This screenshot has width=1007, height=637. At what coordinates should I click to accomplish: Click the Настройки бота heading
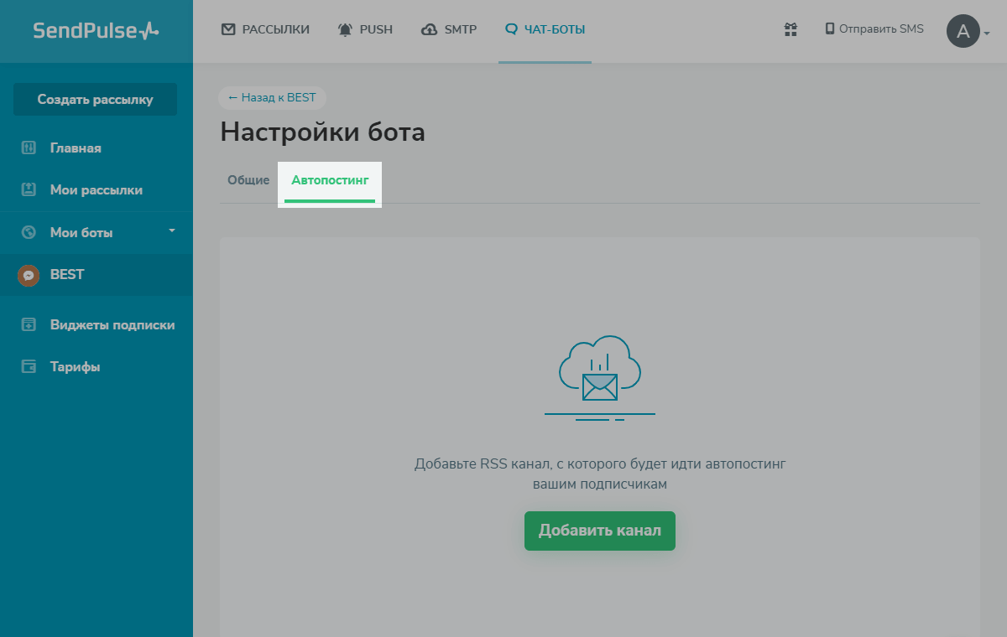(x=323, y=132)
